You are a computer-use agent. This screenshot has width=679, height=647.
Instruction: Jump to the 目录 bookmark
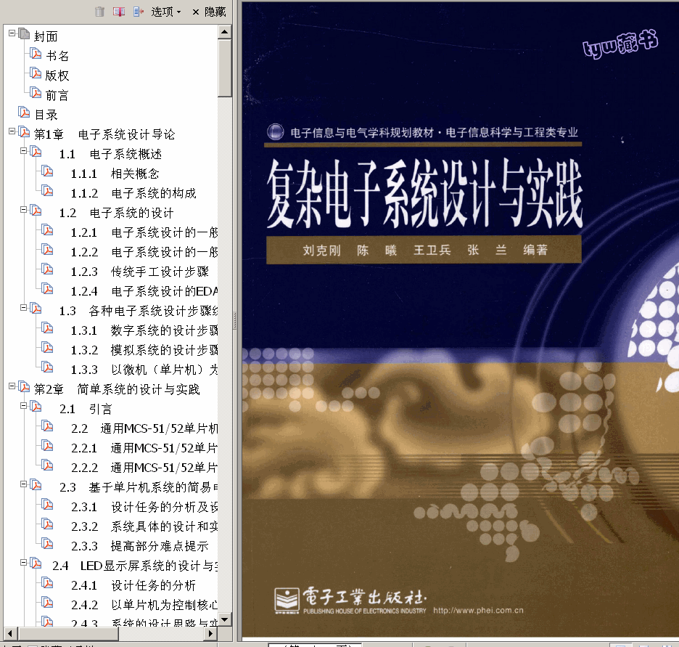46,115
